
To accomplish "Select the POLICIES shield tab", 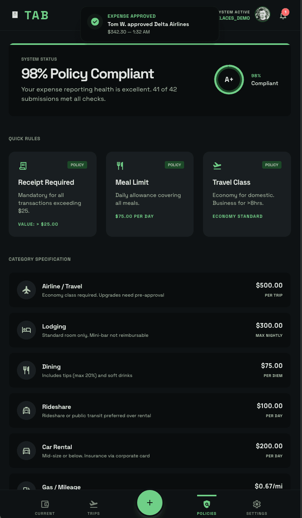I will tap(206, 506).
